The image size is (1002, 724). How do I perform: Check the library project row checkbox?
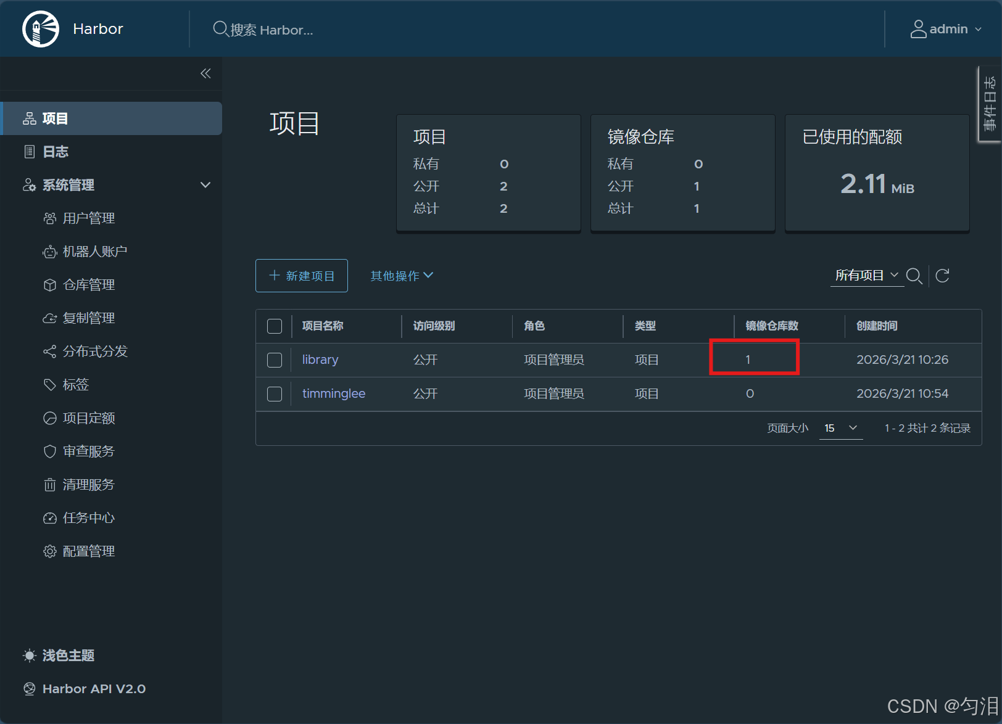click(x=275, y=360)
